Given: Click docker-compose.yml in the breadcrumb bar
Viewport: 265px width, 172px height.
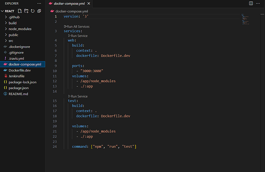Looking at the screenshot, I should [72, 11].
